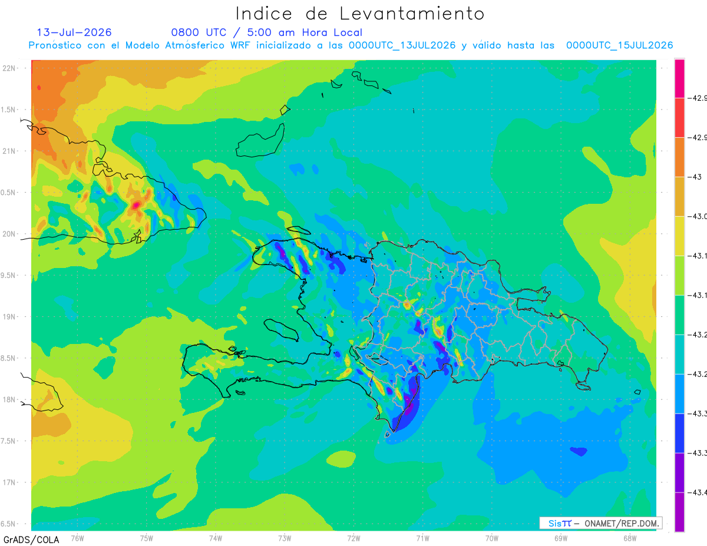
Task: Select the "-43.4" color scale value
Action: click(699, 492)
